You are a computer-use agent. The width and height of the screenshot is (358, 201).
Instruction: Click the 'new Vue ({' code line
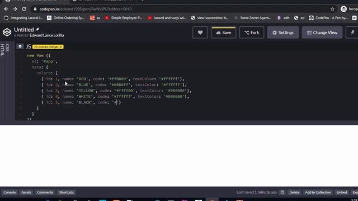pyautogui.click(x=39, y=55)
